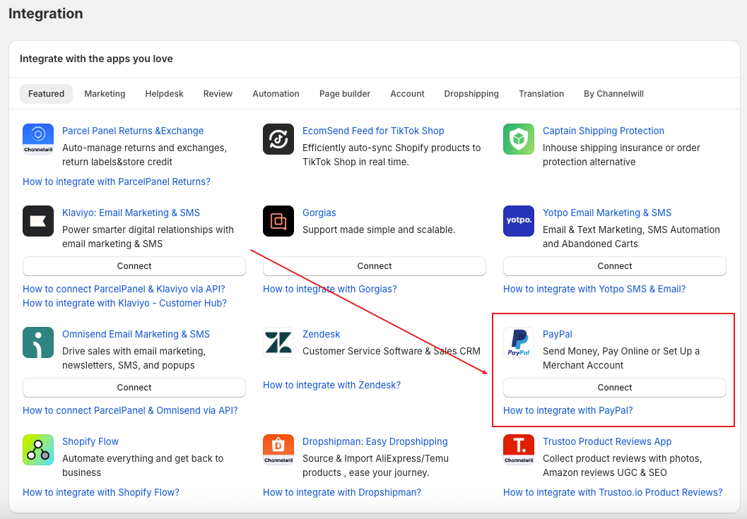The image size is (747, 519).
Task: Click the Gorgias app icon
Action: pos(278,221)
